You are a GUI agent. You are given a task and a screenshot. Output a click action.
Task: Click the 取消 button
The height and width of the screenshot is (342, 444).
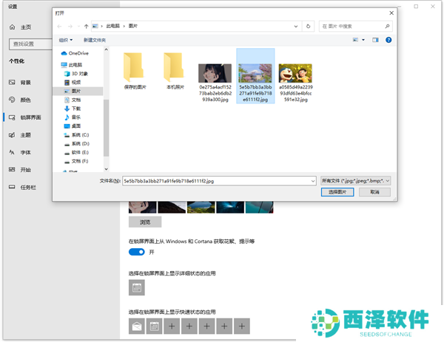coord(374,192)
